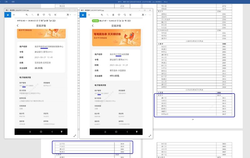Click the 江宁区 receipt image in right Photos window
Screen dimensions: 250x158
(x=116, y=77)
